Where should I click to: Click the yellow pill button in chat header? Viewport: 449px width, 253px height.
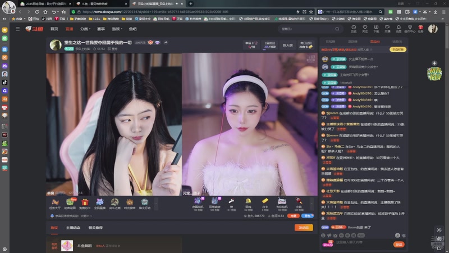pyautogui.click(x=398, y=49)
